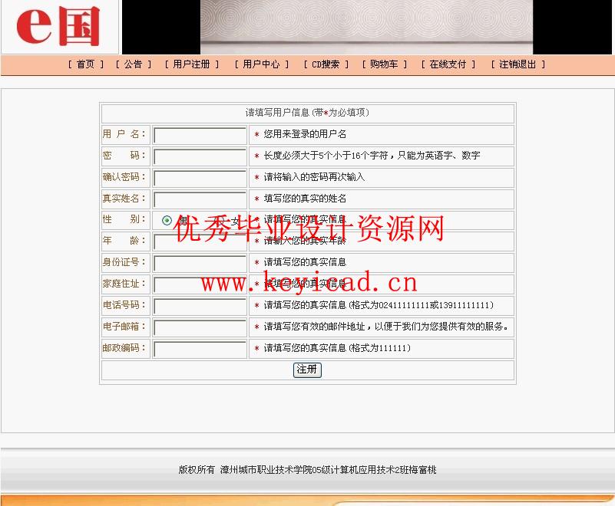Viewport: 615px width, 506px height.
Task: Focus the 年龄 input field
Action: pos(200,242)
